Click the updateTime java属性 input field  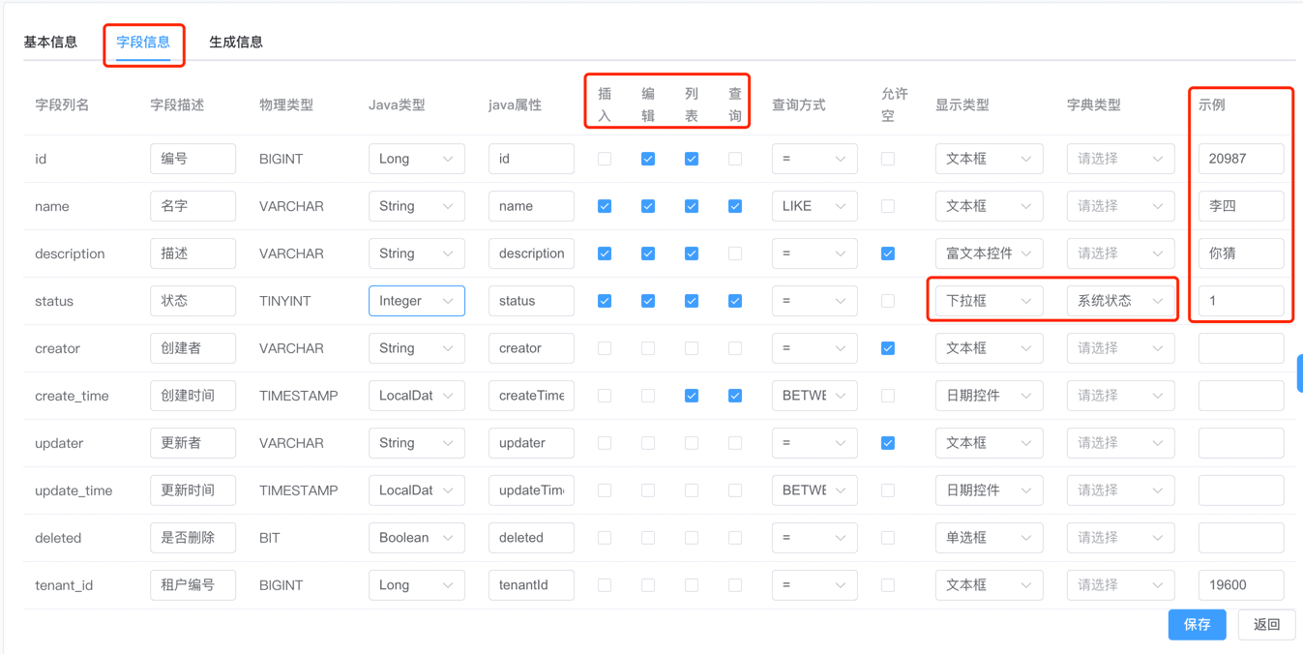pos(530,490)
